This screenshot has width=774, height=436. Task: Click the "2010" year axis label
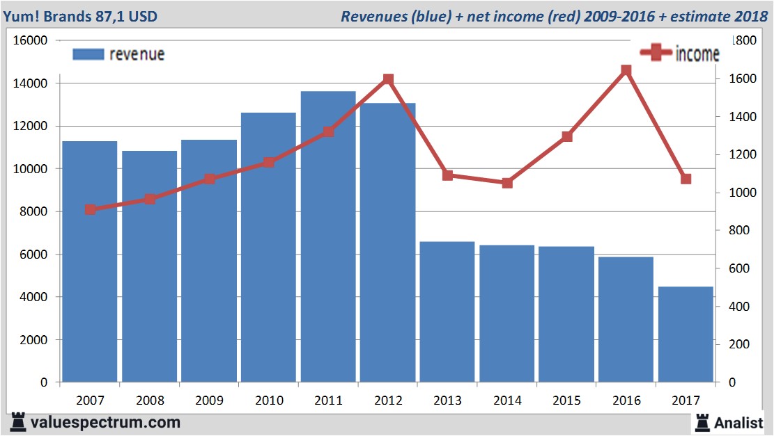(x=269, y=400)
